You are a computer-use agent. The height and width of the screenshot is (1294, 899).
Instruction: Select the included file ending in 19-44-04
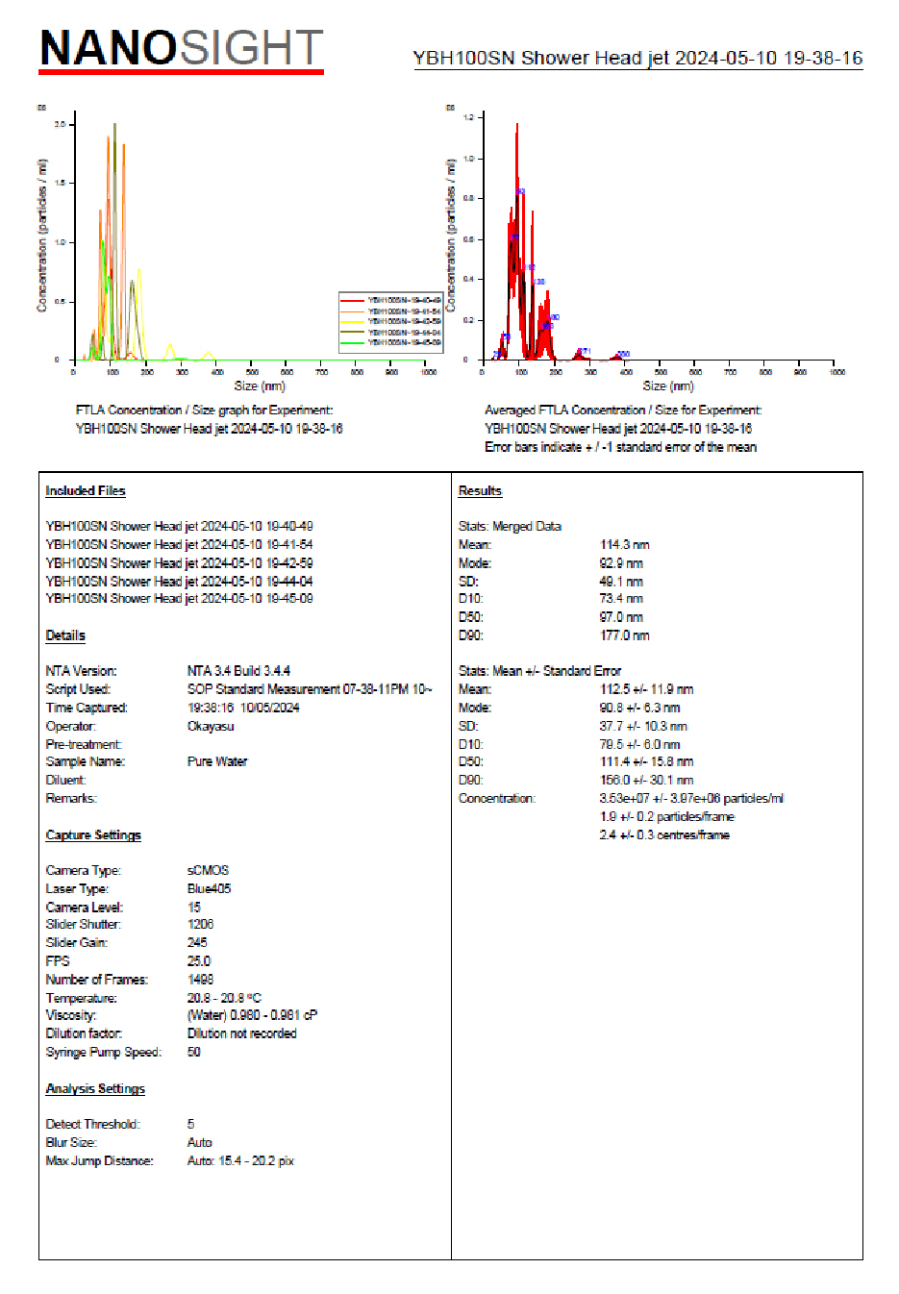point(179,582)
